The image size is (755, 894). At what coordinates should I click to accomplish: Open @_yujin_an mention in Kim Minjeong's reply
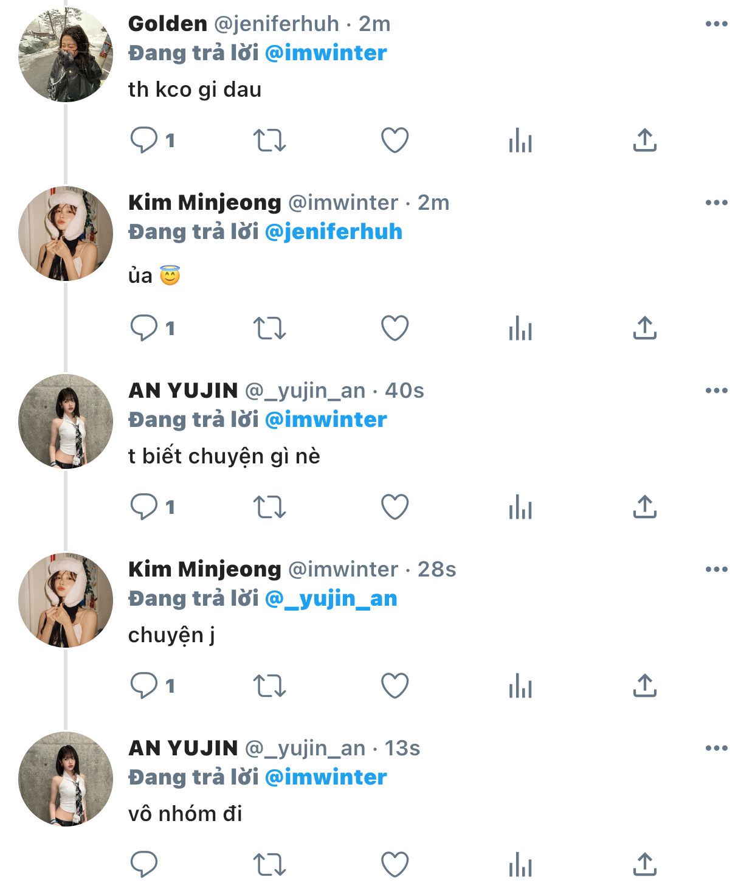pos(331,599)
